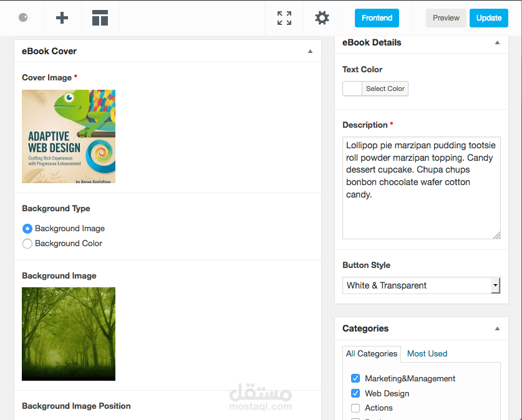Click the Background Type label
Viewport: 522px width, 420px height.
pos(56,209)
